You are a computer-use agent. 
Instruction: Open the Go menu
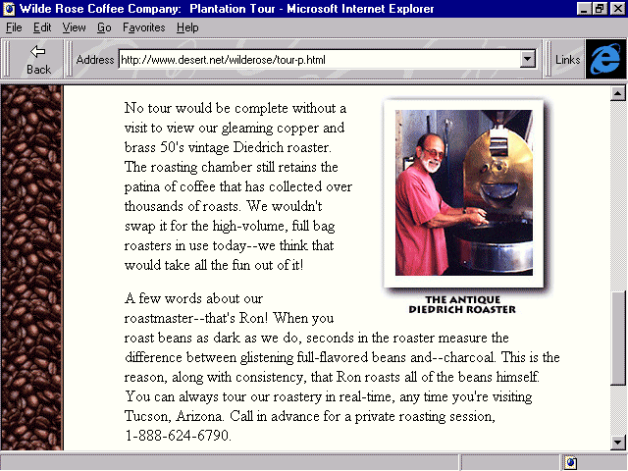tap(104, 27)
